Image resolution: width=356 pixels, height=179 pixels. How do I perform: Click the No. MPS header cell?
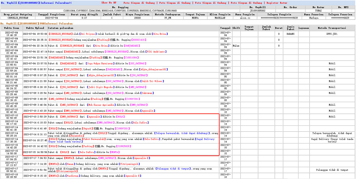(344, 7)
